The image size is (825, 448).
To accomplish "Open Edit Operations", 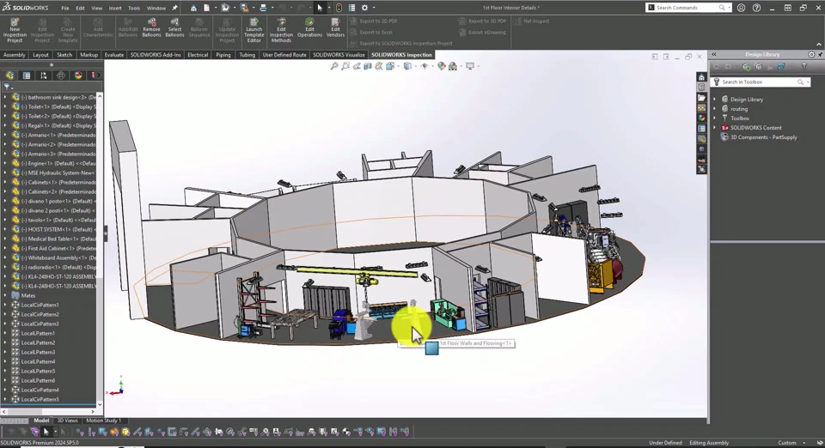I will (309, 27).
